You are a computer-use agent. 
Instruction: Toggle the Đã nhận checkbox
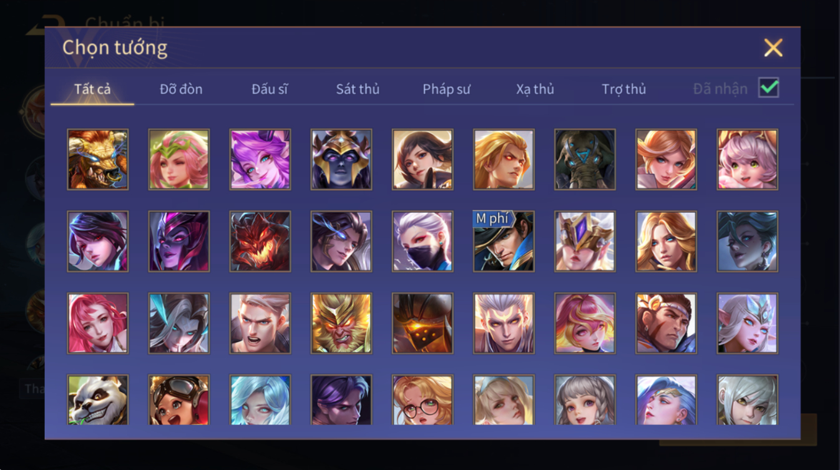click(768, 88)
